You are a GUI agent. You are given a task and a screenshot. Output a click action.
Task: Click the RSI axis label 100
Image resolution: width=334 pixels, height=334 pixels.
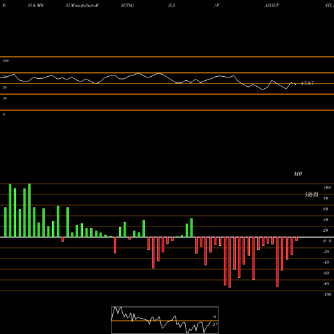(6, 61)
